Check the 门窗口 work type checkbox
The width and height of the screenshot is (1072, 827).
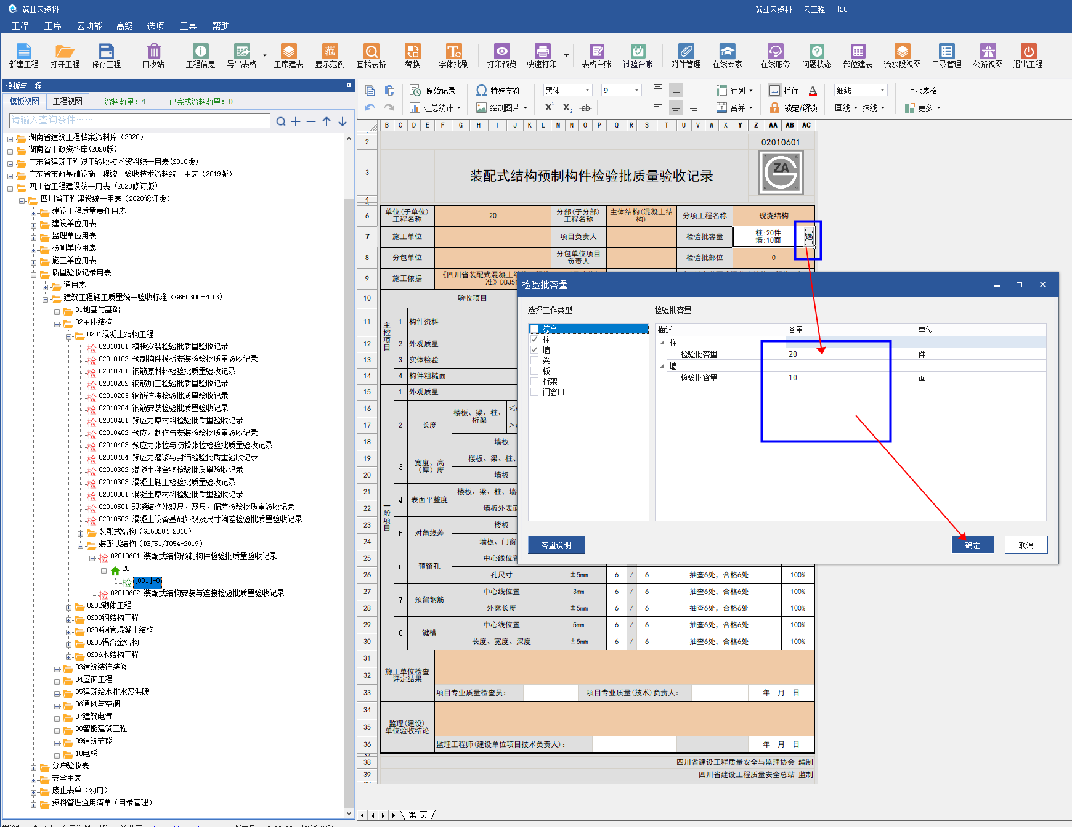[535, 392]
